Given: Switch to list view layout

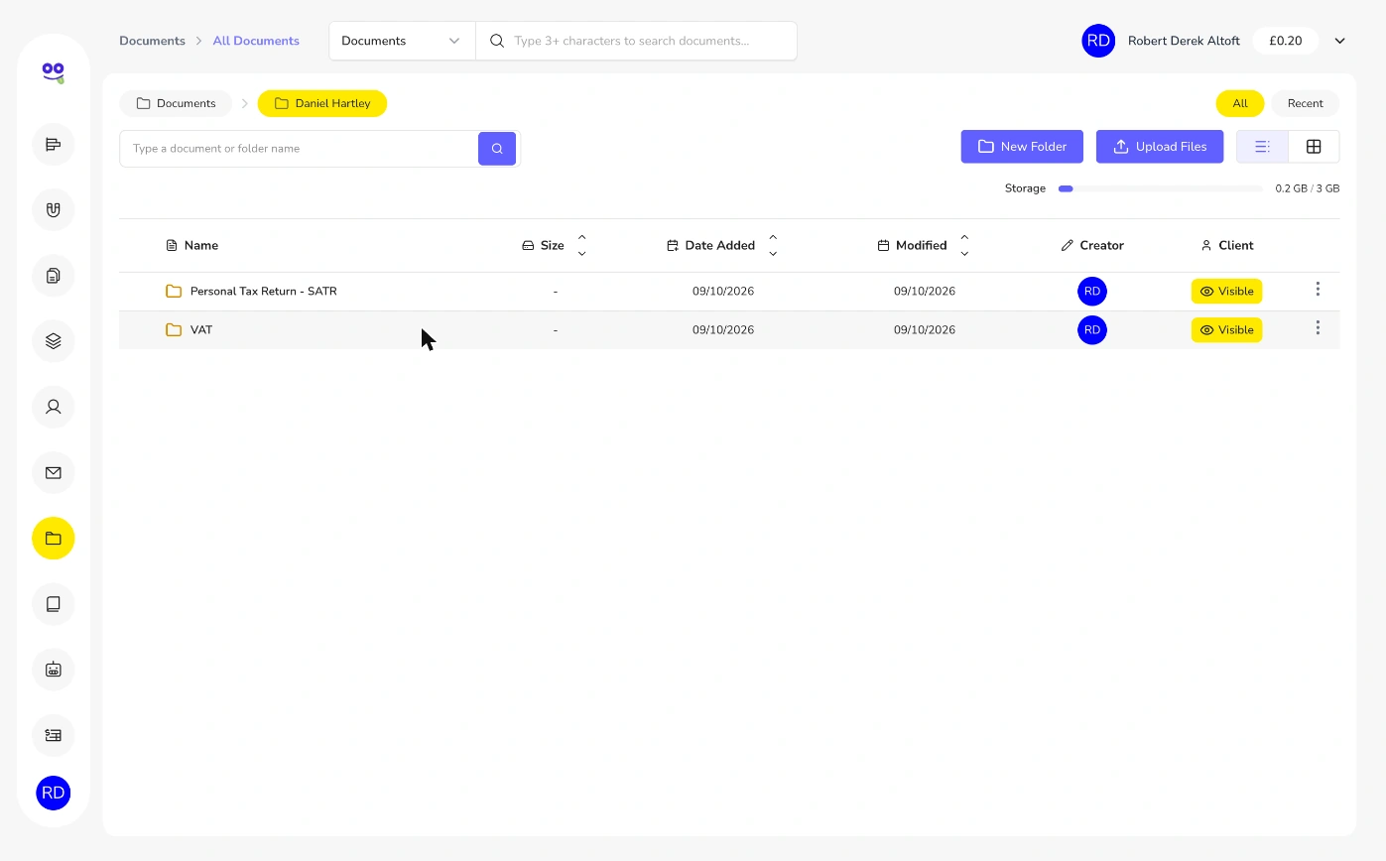Looking at the screenshot, I should coord(1262,147).
